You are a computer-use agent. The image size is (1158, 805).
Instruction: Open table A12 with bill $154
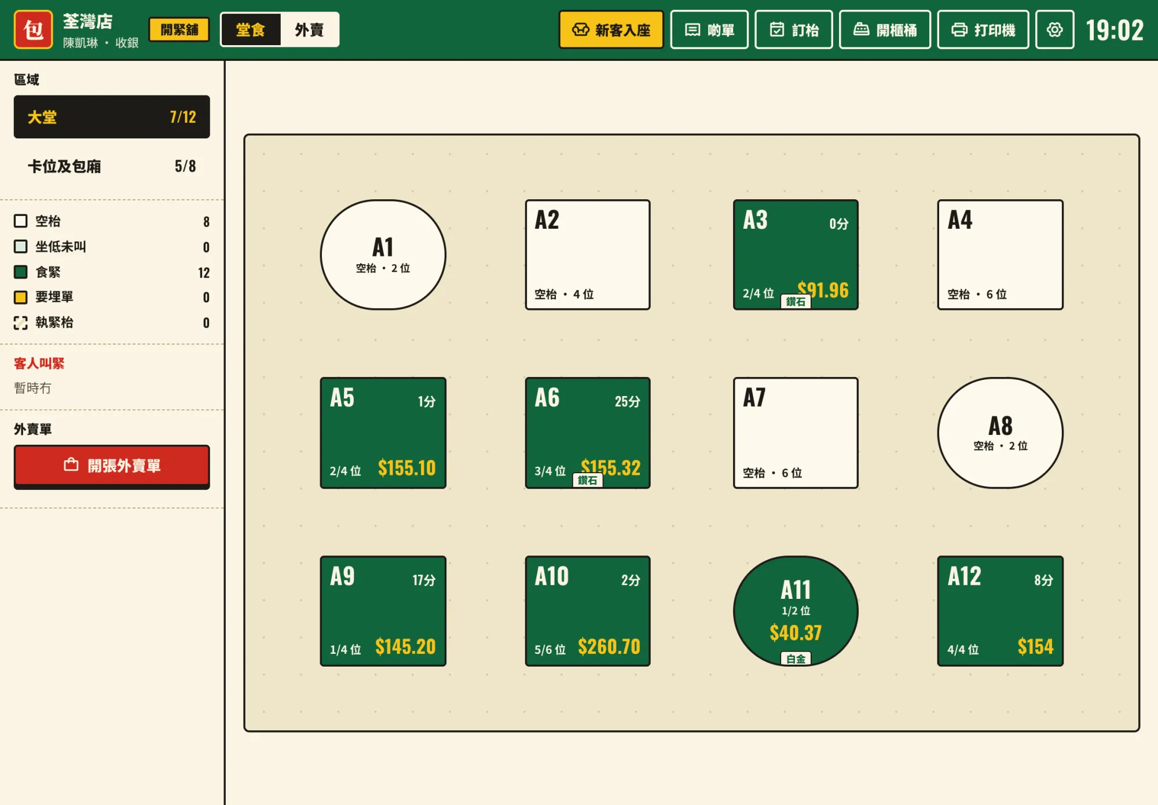(1000, 611)
